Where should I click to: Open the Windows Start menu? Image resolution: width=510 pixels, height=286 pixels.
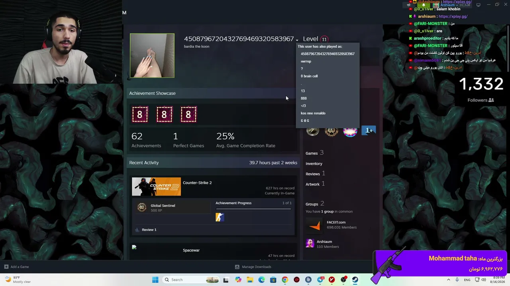tap(155, 280)
